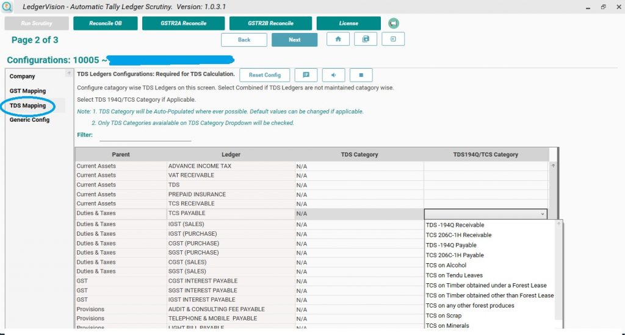Open the Company configuration tab
The image size is (625, 335).
pos(23,76)
